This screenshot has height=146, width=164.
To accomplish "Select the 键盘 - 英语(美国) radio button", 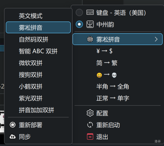I will (x=79, y=13).
